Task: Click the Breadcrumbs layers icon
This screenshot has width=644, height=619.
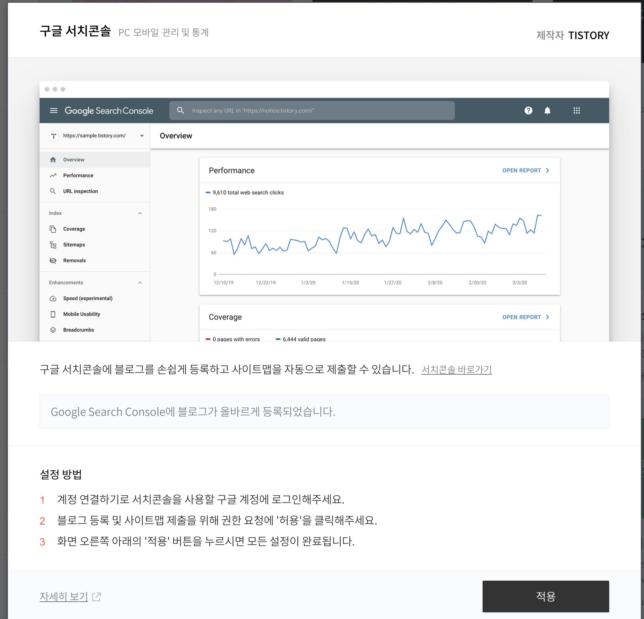Action: [53, 330]
